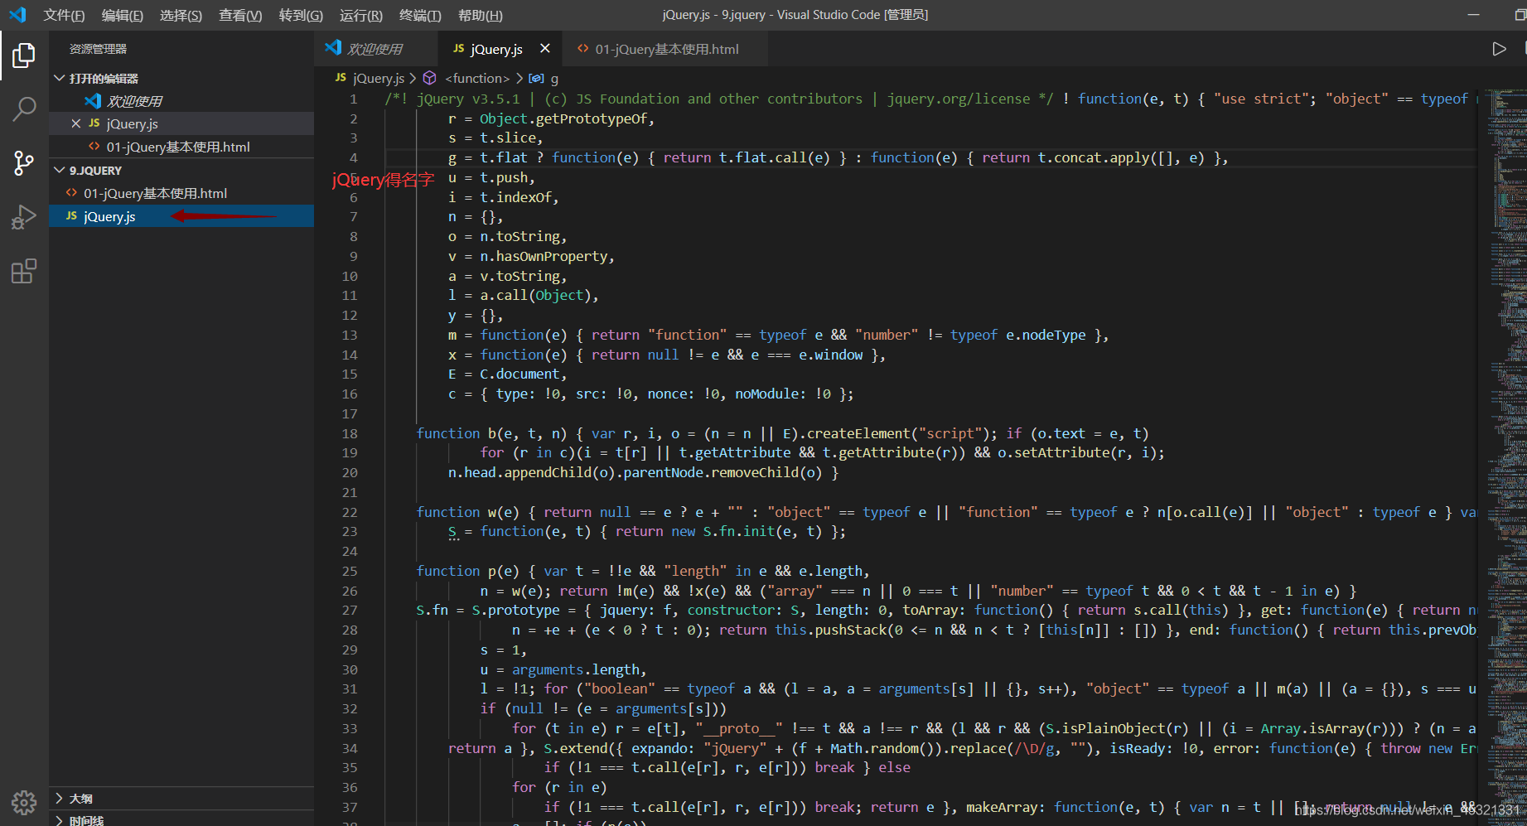Click the VS Code logo icon
This screenshot has height=826, width=1527.
17,15
